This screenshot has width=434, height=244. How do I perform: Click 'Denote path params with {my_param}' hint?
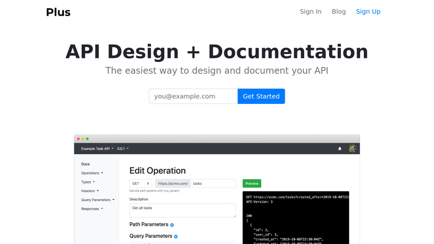(154, 191)
